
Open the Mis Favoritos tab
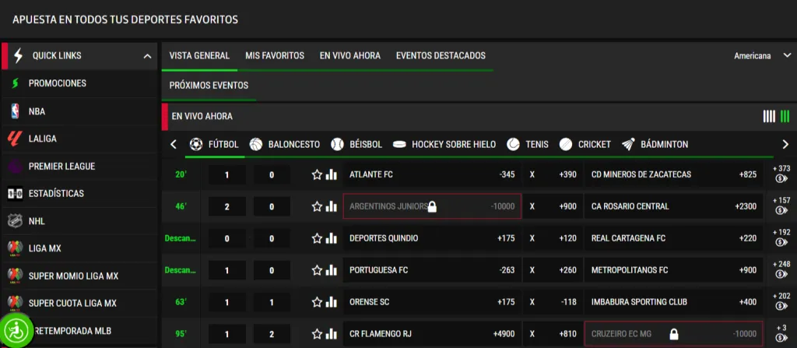[x=274, y=56]
